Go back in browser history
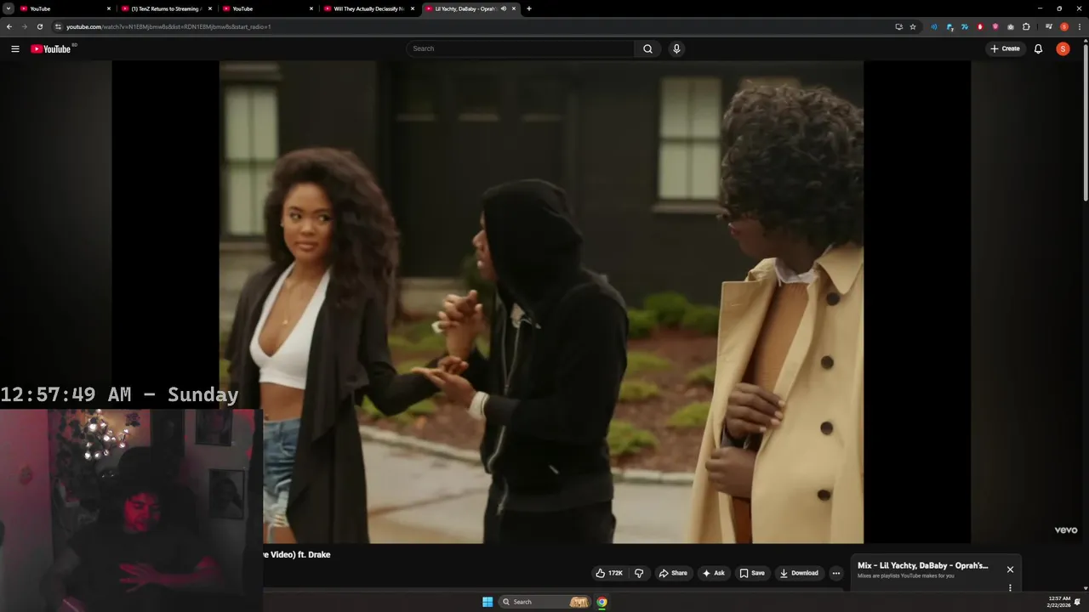The image size is (1089, 612). coord(9,26)
